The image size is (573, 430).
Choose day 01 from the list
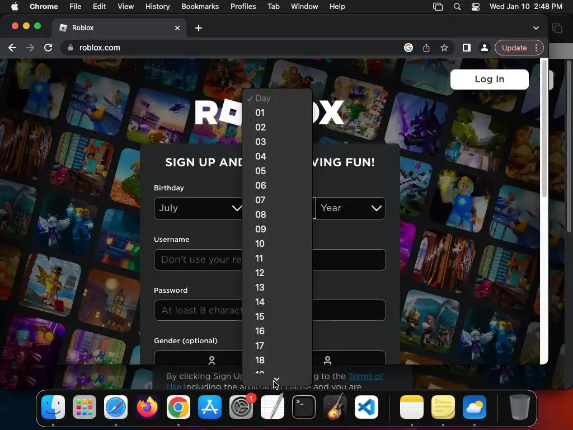(277, 113)
